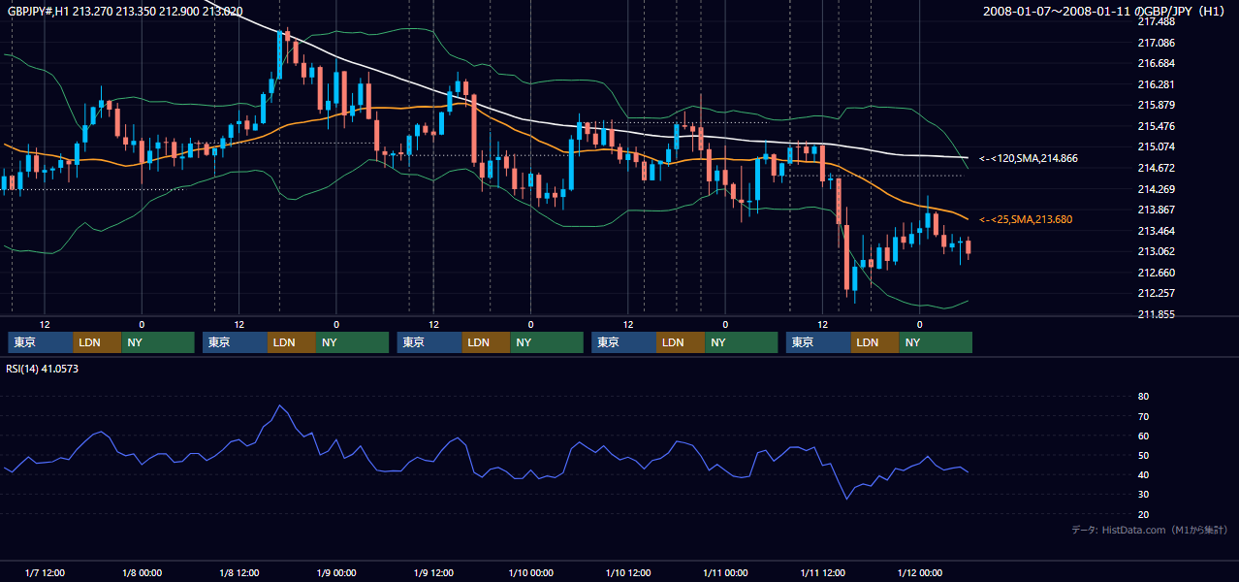
Task: Click RSI scale level 40
Action: (1143, 474)
